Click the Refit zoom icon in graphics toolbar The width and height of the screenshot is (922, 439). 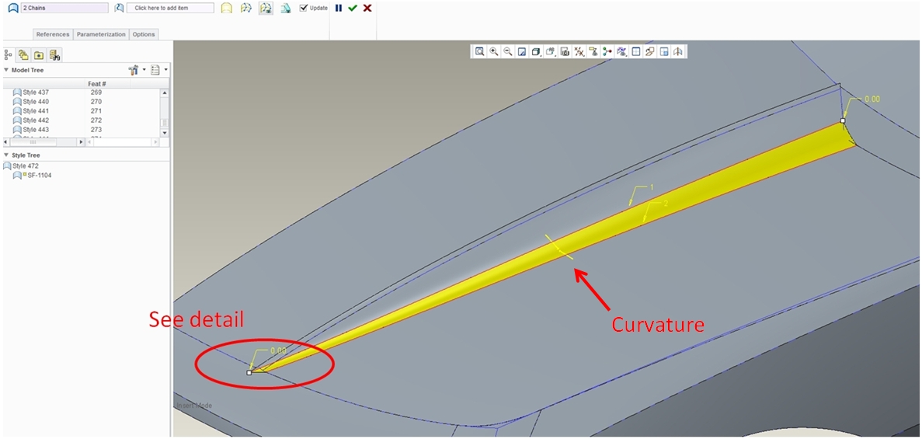point(480,52)
